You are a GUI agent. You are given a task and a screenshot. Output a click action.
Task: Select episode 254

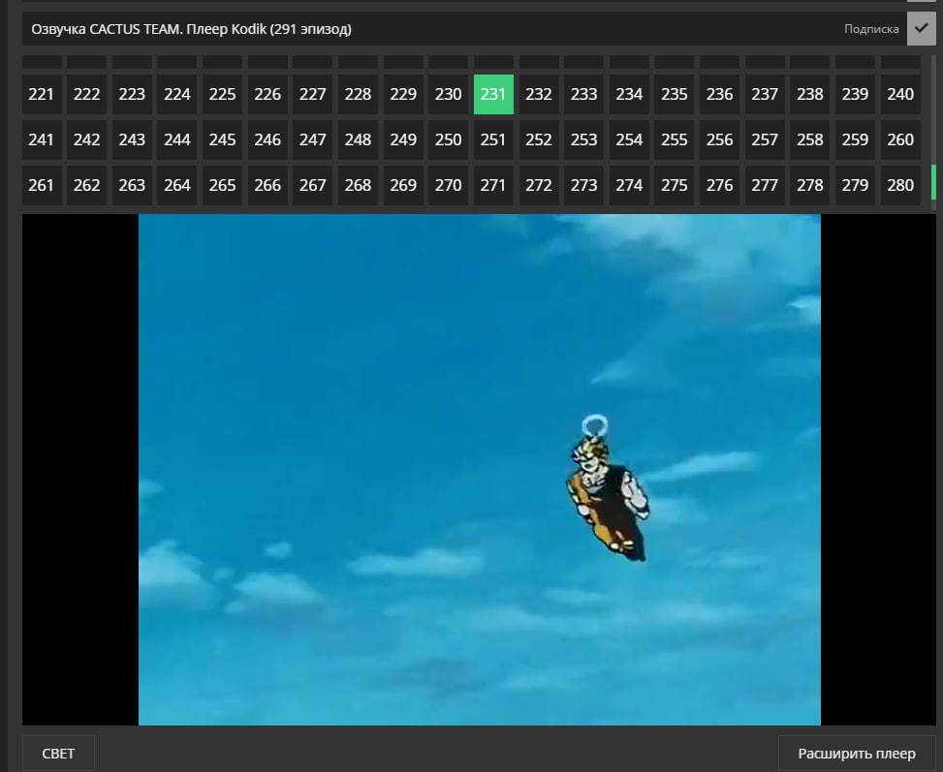coord(630,140)
